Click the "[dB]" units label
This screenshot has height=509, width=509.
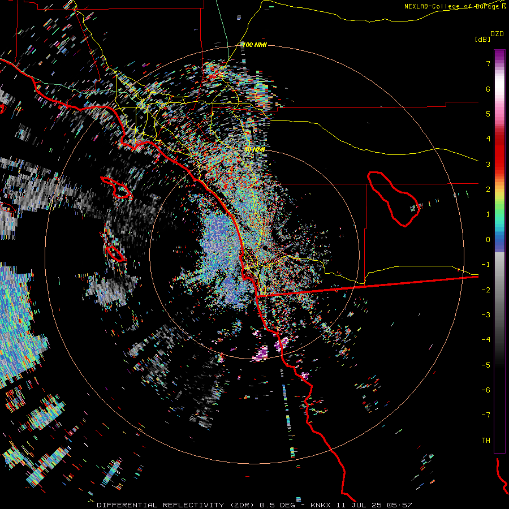tap(482, 39)
